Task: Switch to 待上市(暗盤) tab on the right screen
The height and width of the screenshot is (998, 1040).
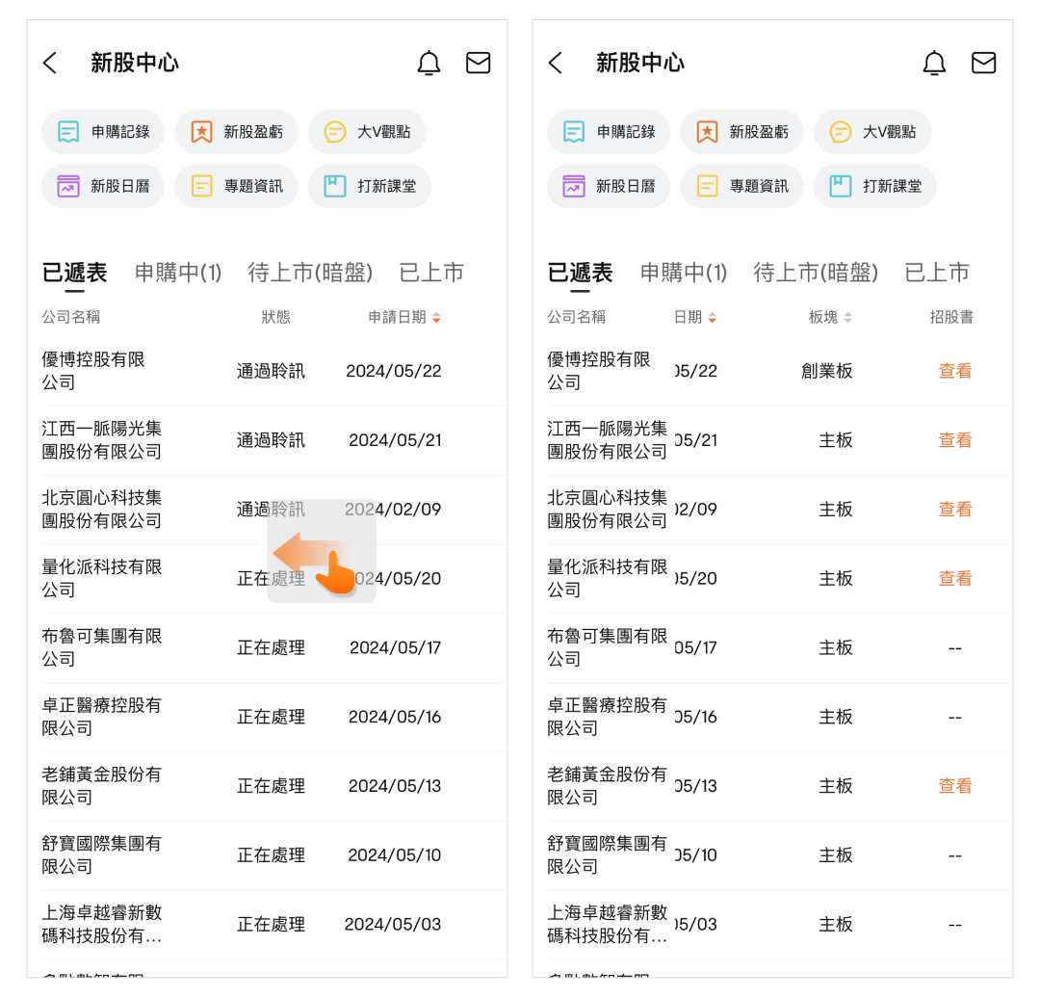Action: click(x=816, y=273)
